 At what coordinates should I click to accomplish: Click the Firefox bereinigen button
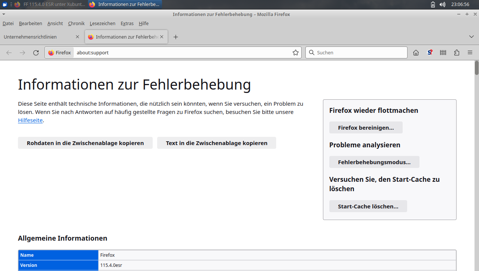click(366, 128)
